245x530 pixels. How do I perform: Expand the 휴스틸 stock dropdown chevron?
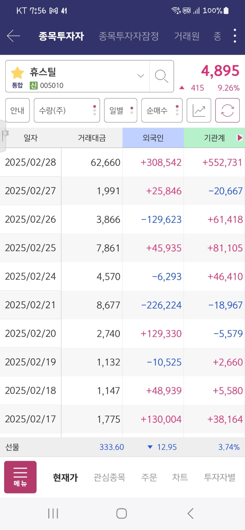141,76
